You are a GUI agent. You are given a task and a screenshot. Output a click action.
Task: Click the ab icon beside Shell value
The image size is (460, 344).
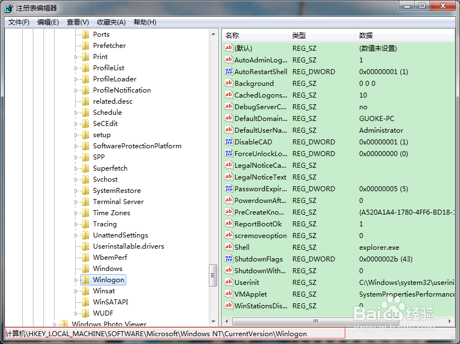click(228, 247)
